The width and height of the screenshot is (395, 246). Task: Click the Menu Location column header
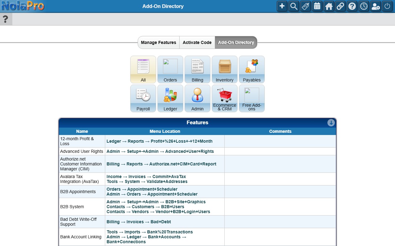[165, 131]
